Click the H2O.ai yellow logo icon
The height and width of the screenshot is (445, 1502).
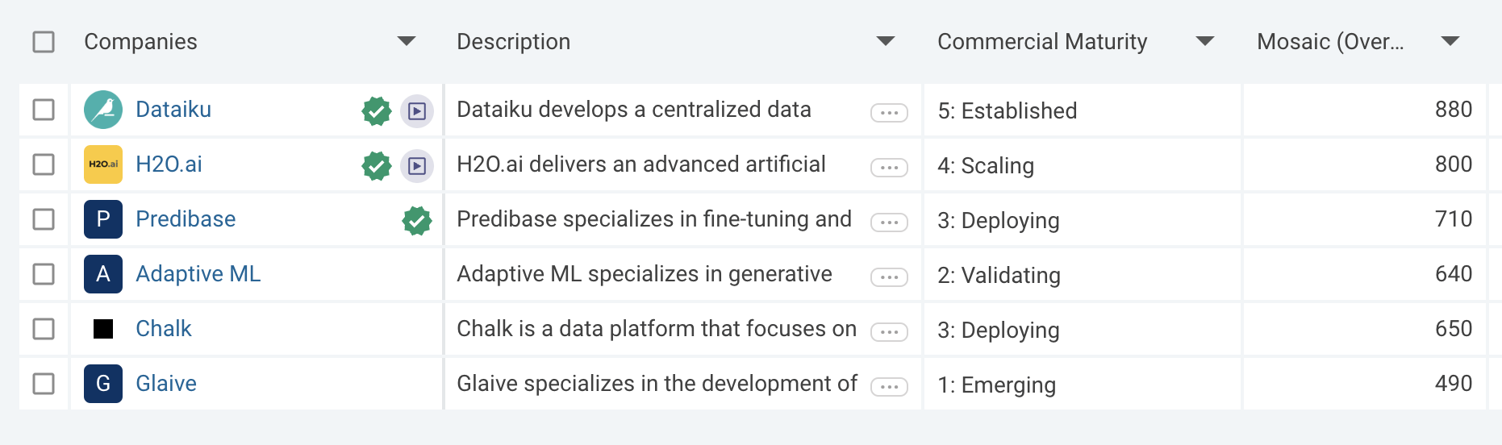tap(103, 164)
